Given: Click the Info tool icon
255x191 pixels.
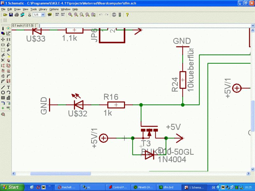Looking at the screenshot, I should [x=3, y=28].
